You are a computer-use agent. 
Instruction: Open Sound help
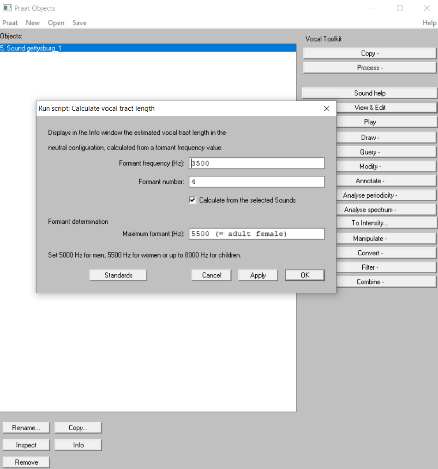370,93
